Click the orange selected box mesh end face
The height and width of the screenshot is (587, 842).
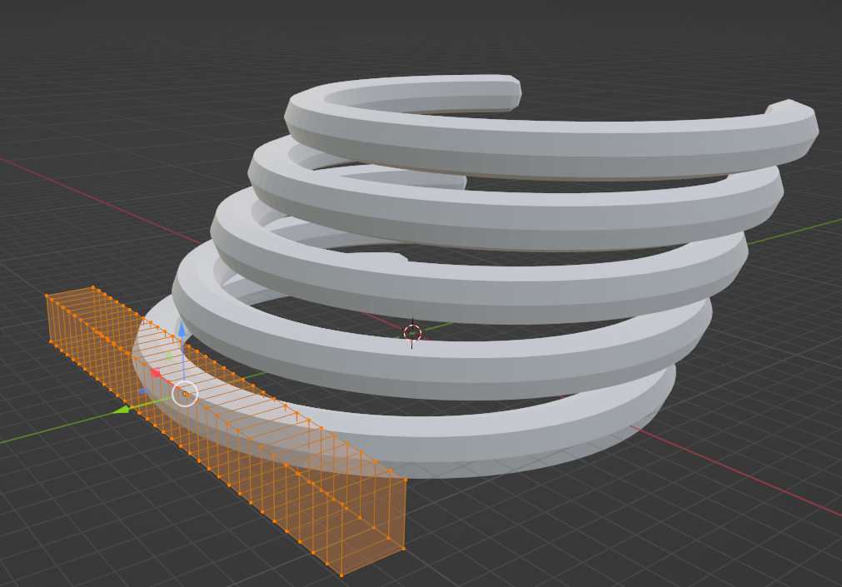(x=373, y=526)
